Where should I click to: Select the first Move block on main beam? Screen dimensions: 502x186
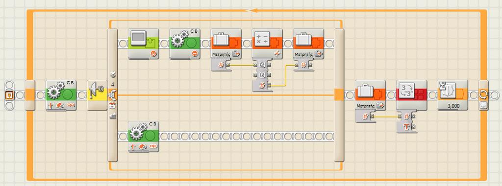61,95
